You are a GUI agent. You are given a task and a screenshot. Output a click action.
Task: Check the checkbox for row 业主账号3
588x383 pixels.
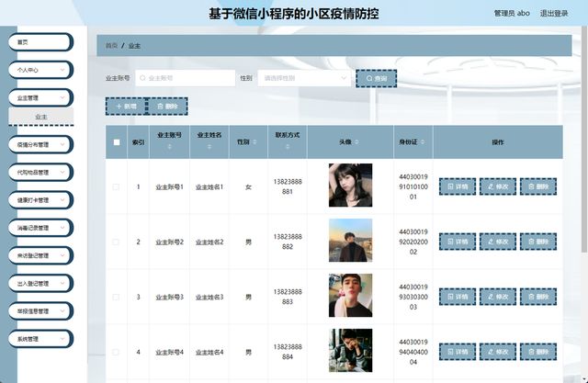(x=116, y=297)
